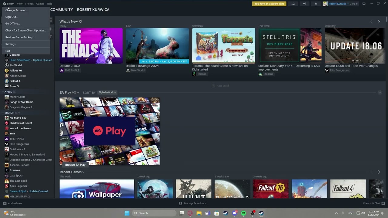Open Discord from the taskbar

click(x=234, y=213)
